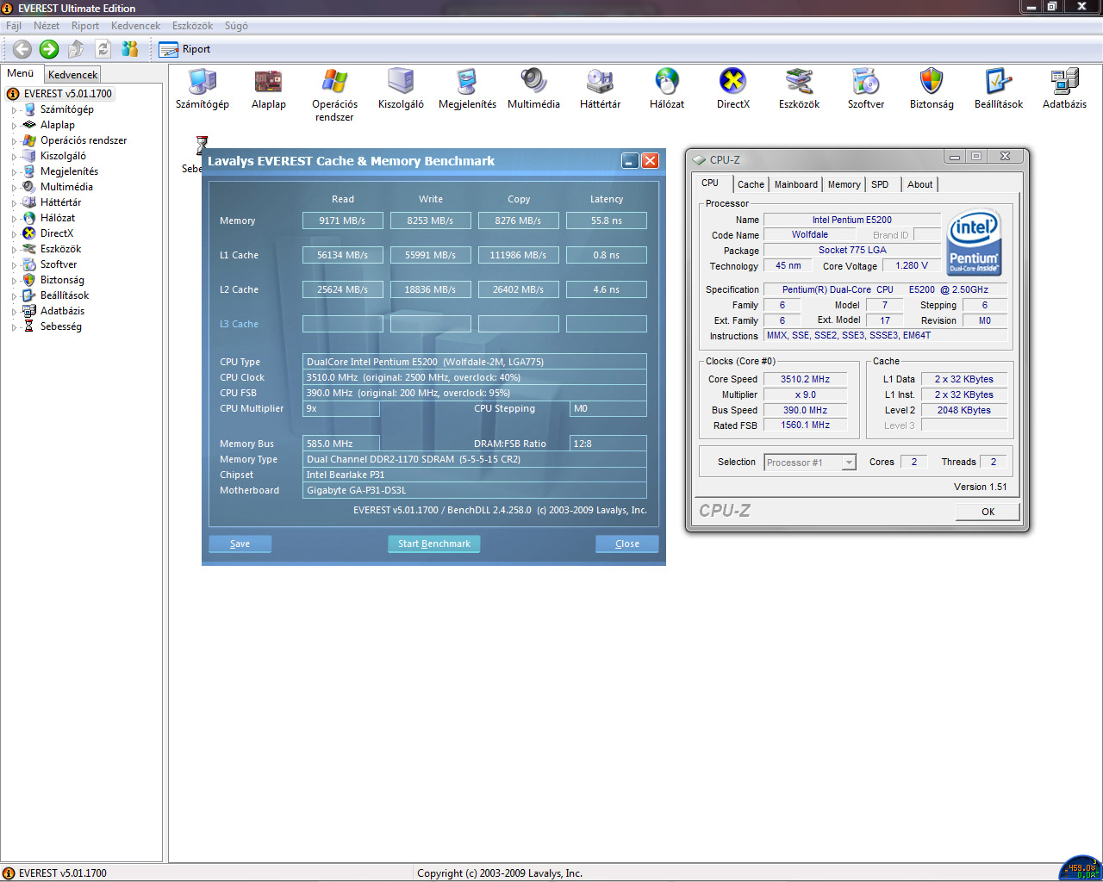Click the OK button in CPU-Z
This screenshot has width=1103, height=882.
coord(988,512)
